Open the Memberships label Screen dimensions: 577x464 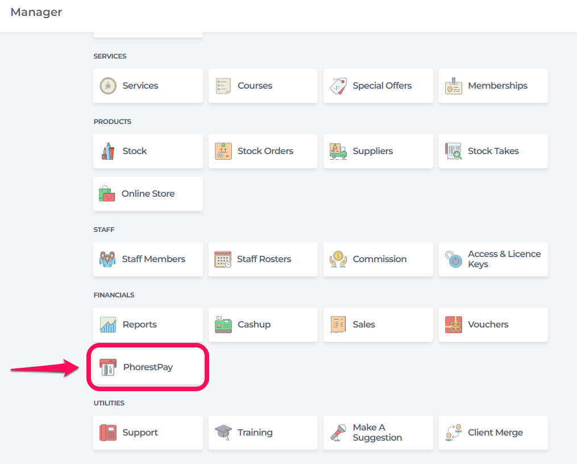point(497,86)
